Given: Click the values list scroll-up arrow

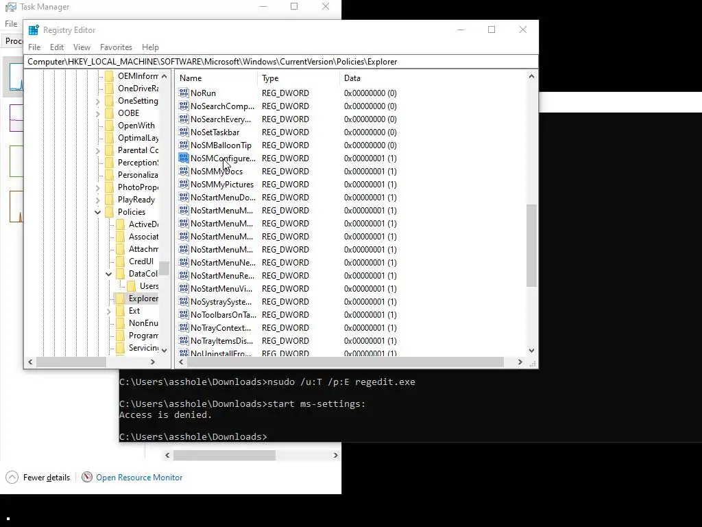Looking at the screenshot, I should coord(531,76).
